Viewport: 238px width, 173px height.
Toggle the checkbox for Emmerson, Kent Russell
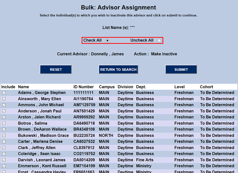[x=4, y=166]
